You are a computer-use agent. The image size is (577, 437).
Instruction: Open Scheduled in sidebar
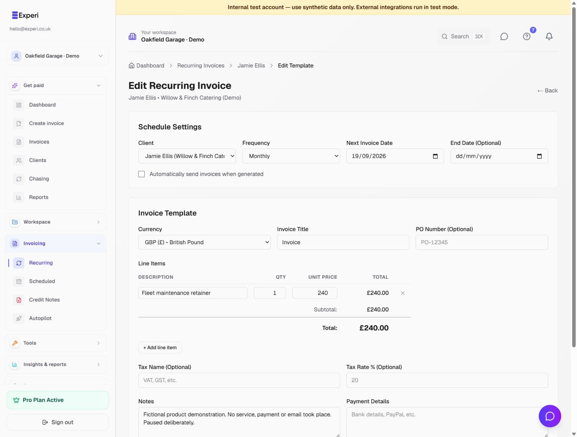[56, 281]
